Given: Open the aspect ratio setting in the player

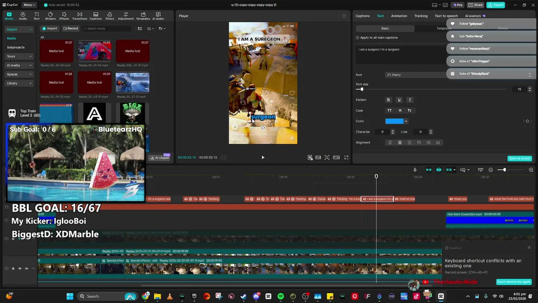Looking at the screenshot, I should click(336, 157).
